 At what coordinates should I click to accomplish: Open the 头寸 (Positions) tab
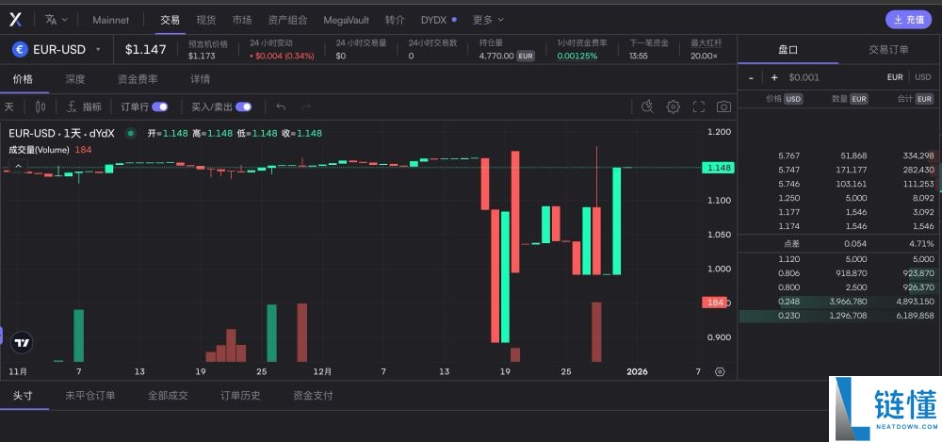[x=23, y=395]
